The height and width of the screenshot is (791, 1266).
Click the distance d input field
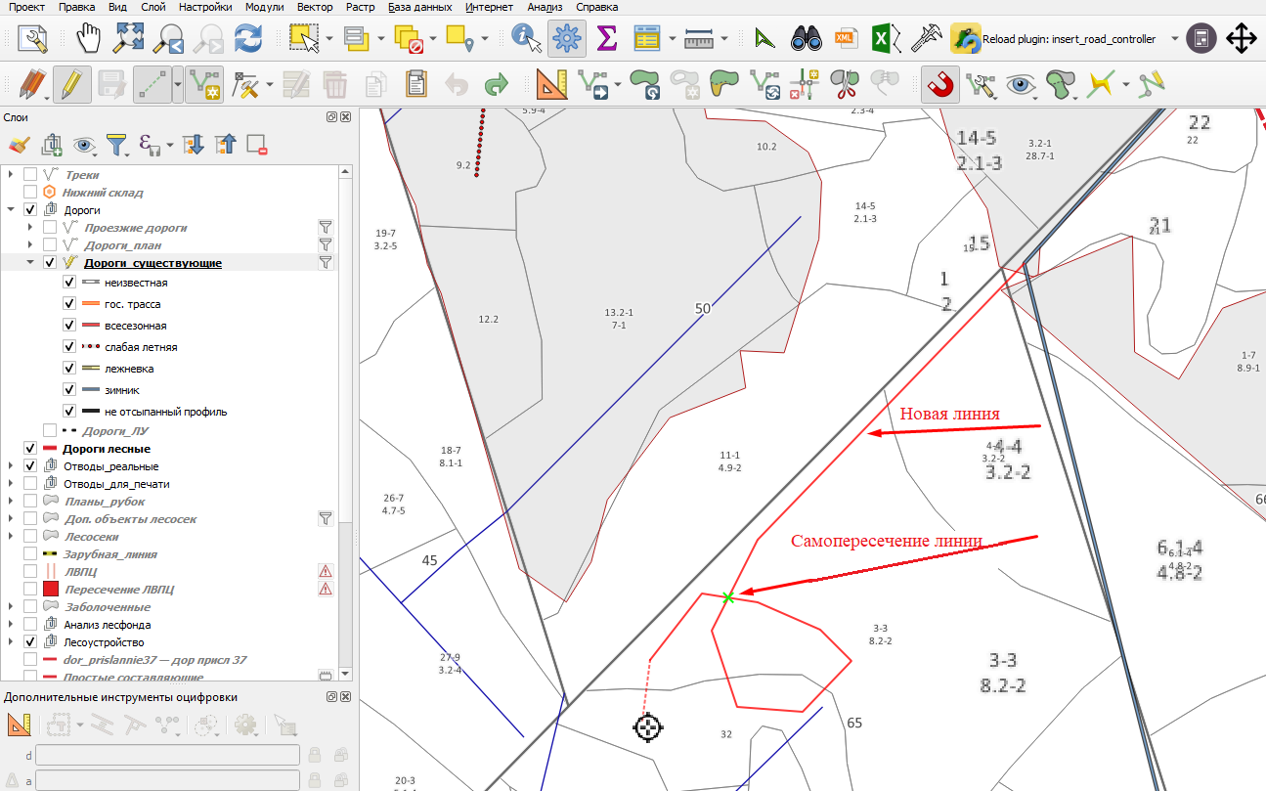[168, 755]
